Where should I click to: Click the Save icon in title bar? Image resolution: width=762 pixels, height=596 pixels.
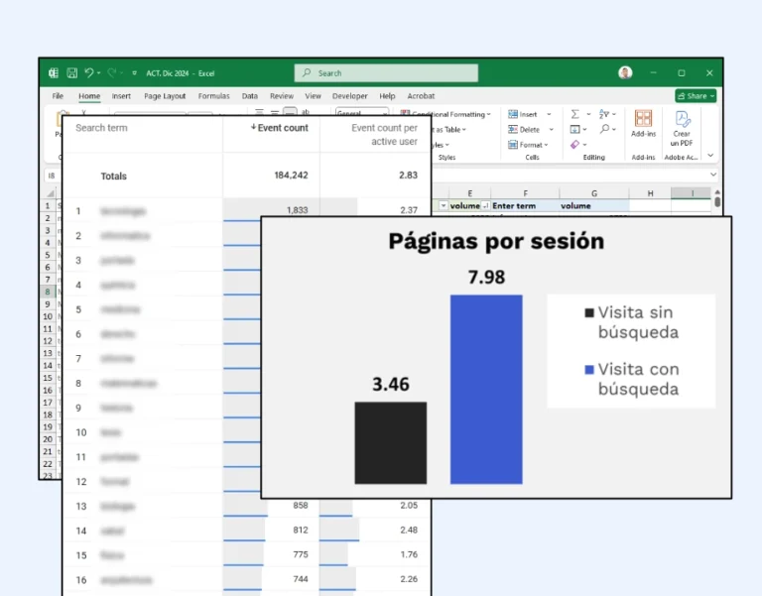(71, 73)
